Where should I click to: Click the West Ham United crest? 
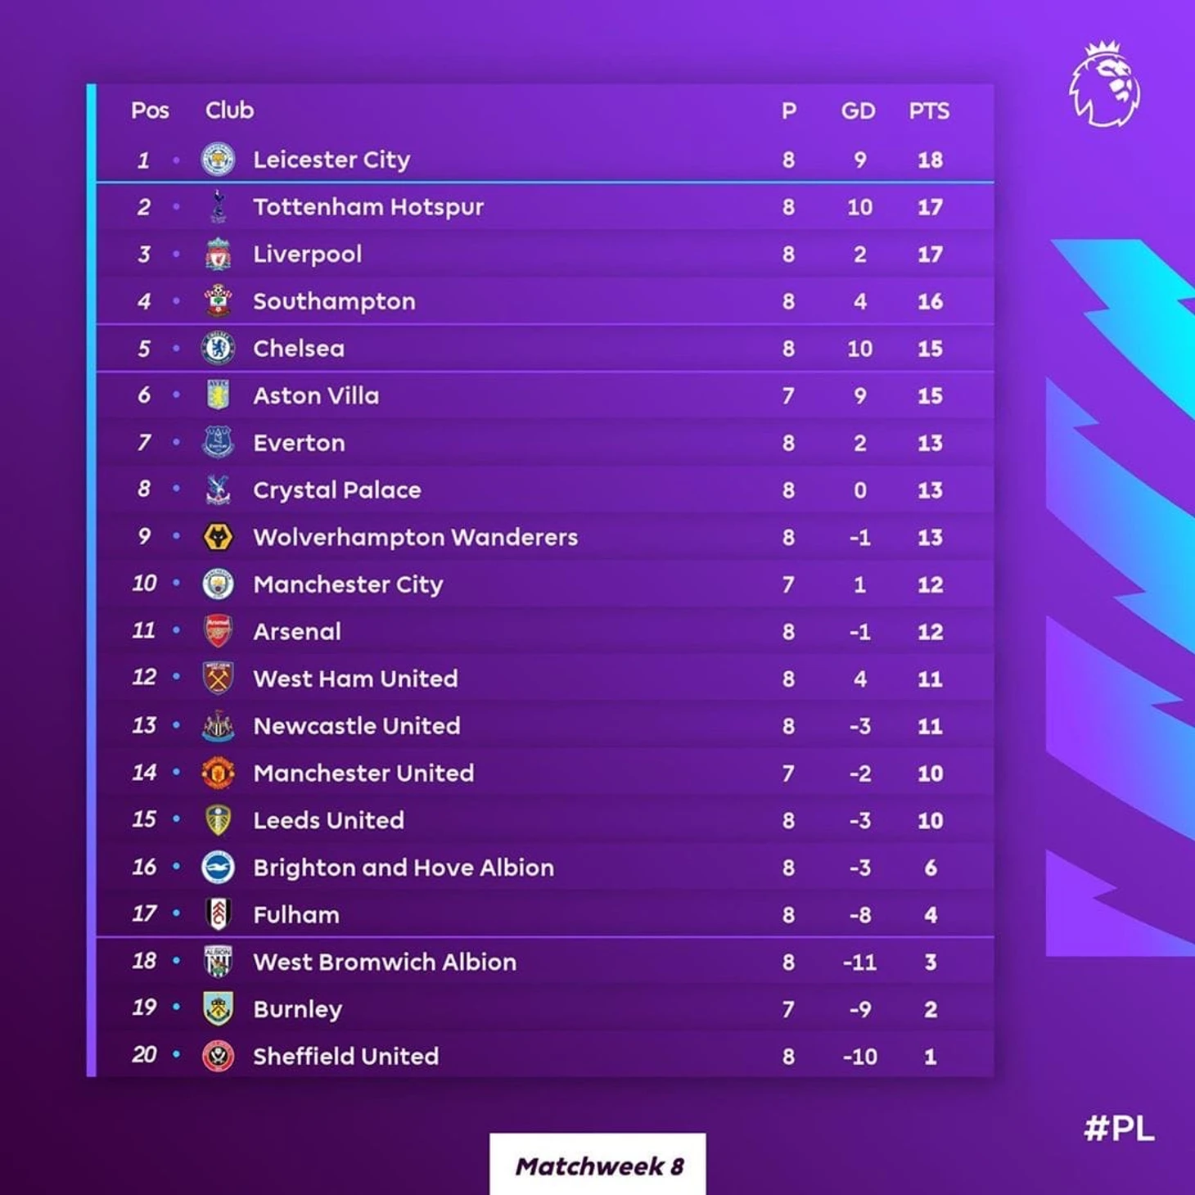pyautogui.click(x=218, y=679)
